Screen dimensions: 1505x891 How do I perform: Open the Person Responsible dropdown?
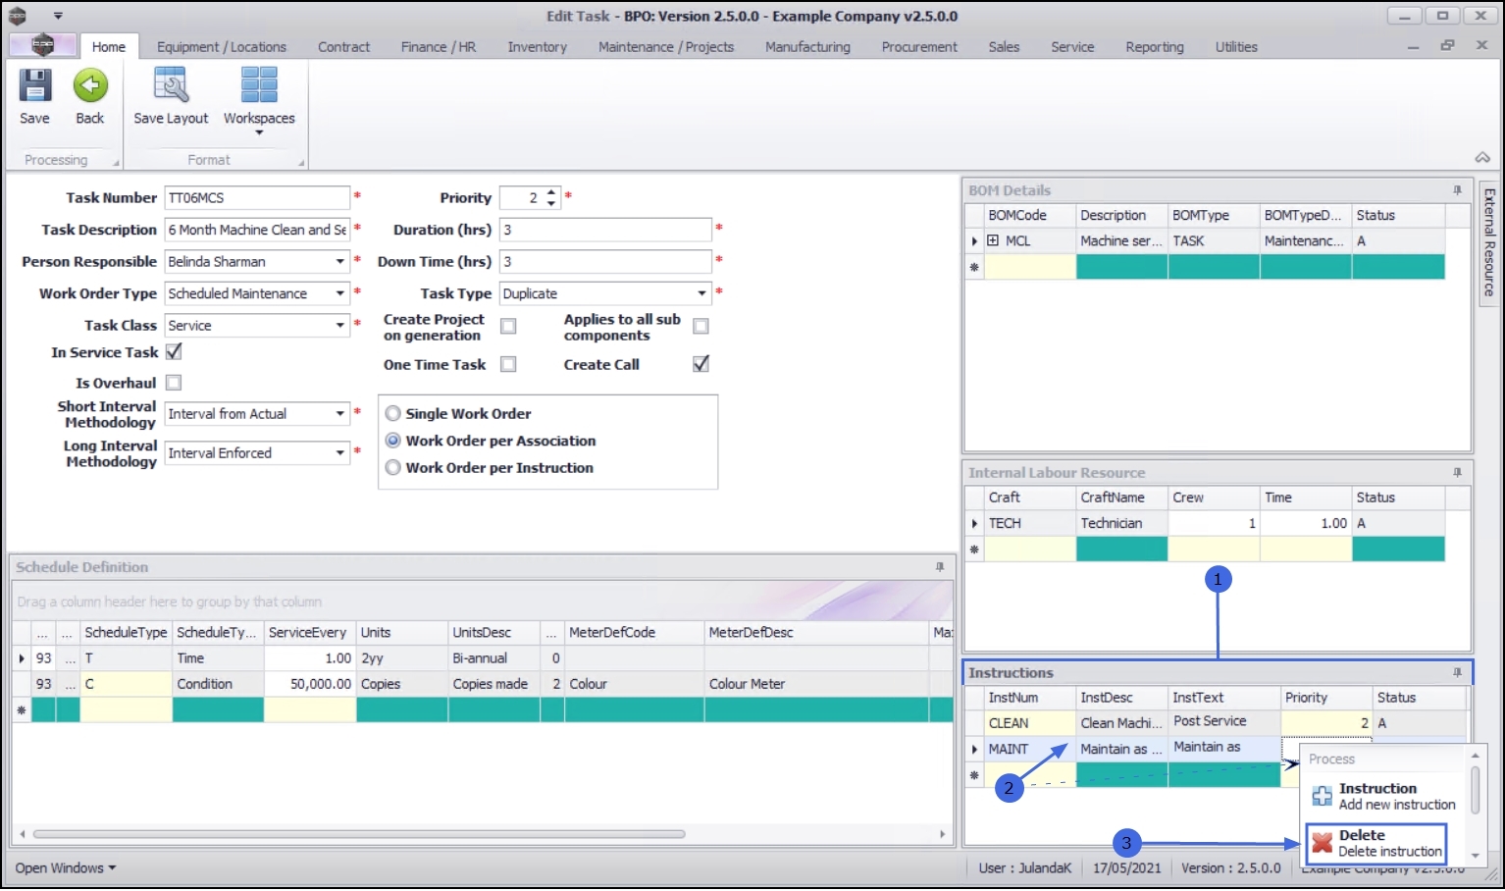pyautogui.click(x=340, y=262)
